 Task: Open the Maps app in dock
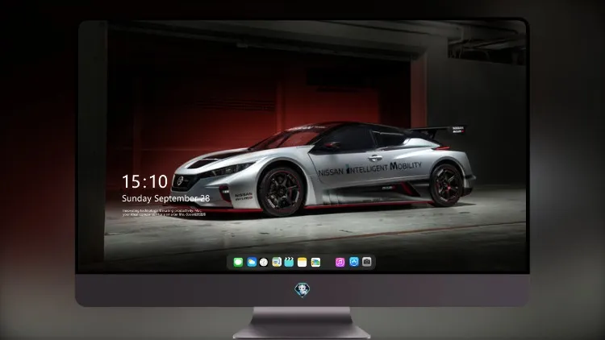(x=277, y=263)
